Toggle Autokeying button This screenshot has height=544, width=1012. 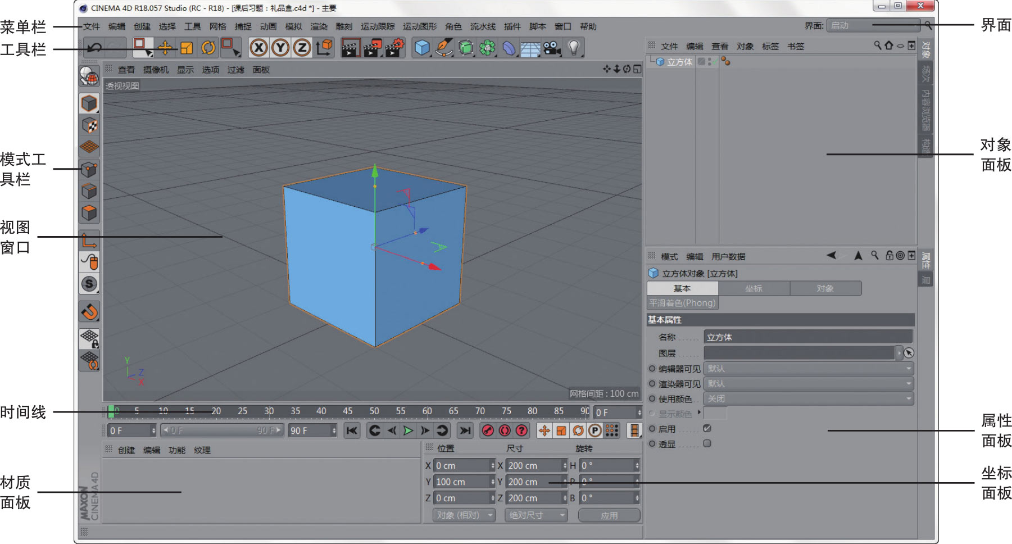(505, 431)
